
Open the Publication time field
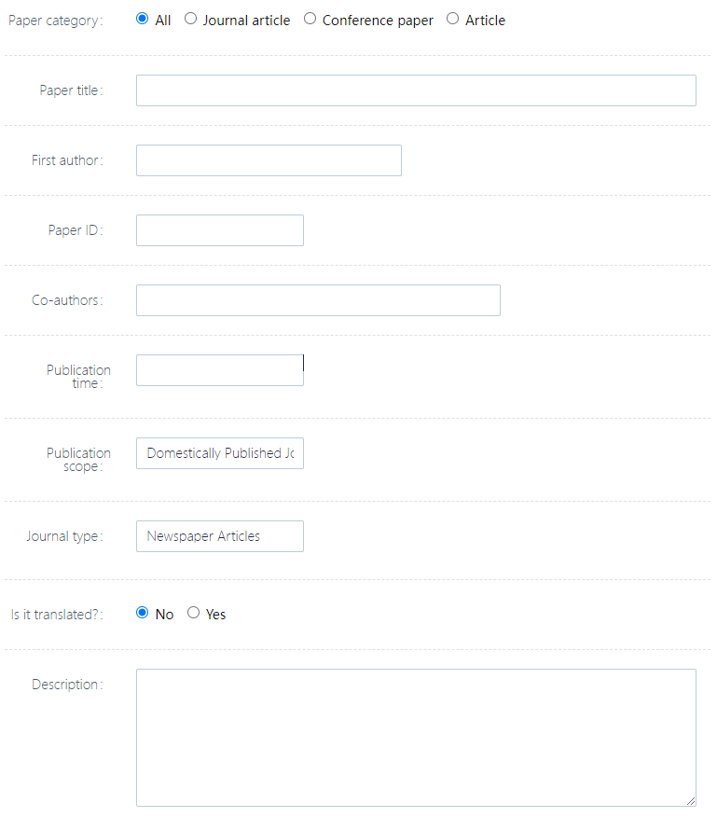tap(220, 370)
